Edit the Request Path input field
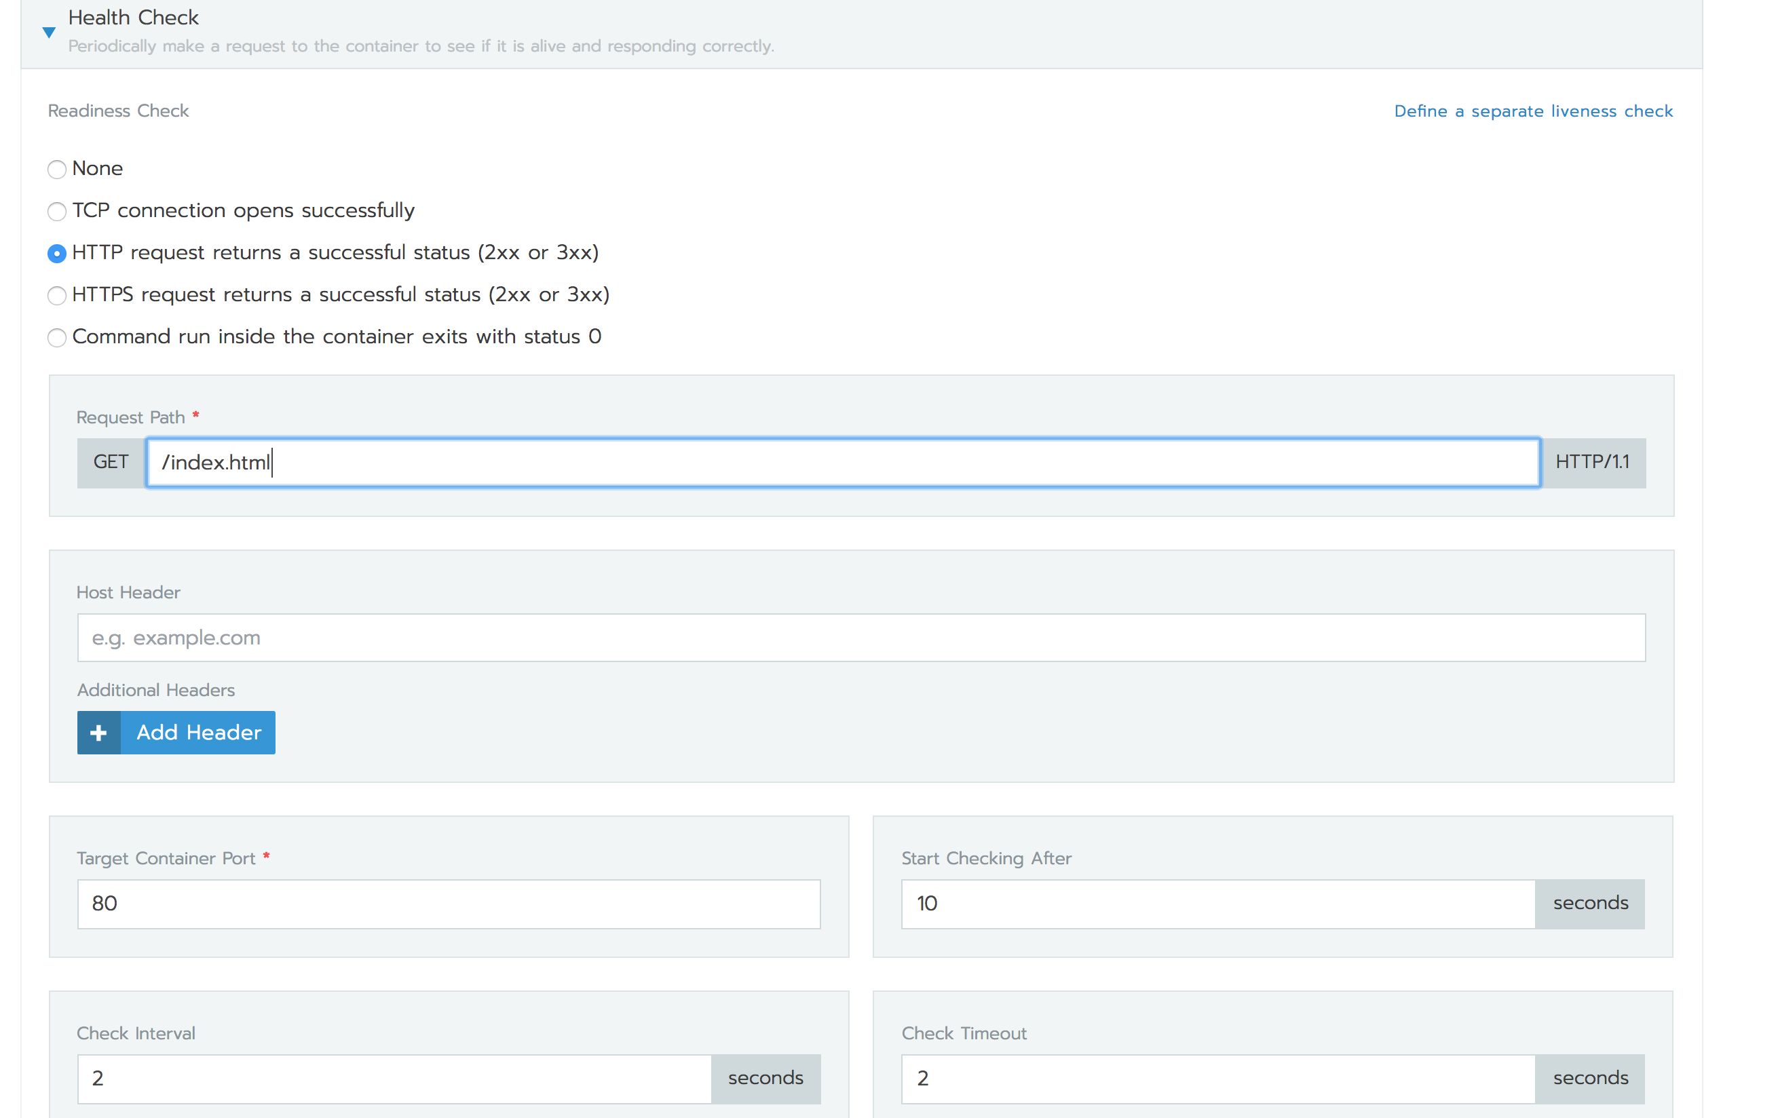The width and height of the screenshot is (1778, 1118). click(841, 461)
